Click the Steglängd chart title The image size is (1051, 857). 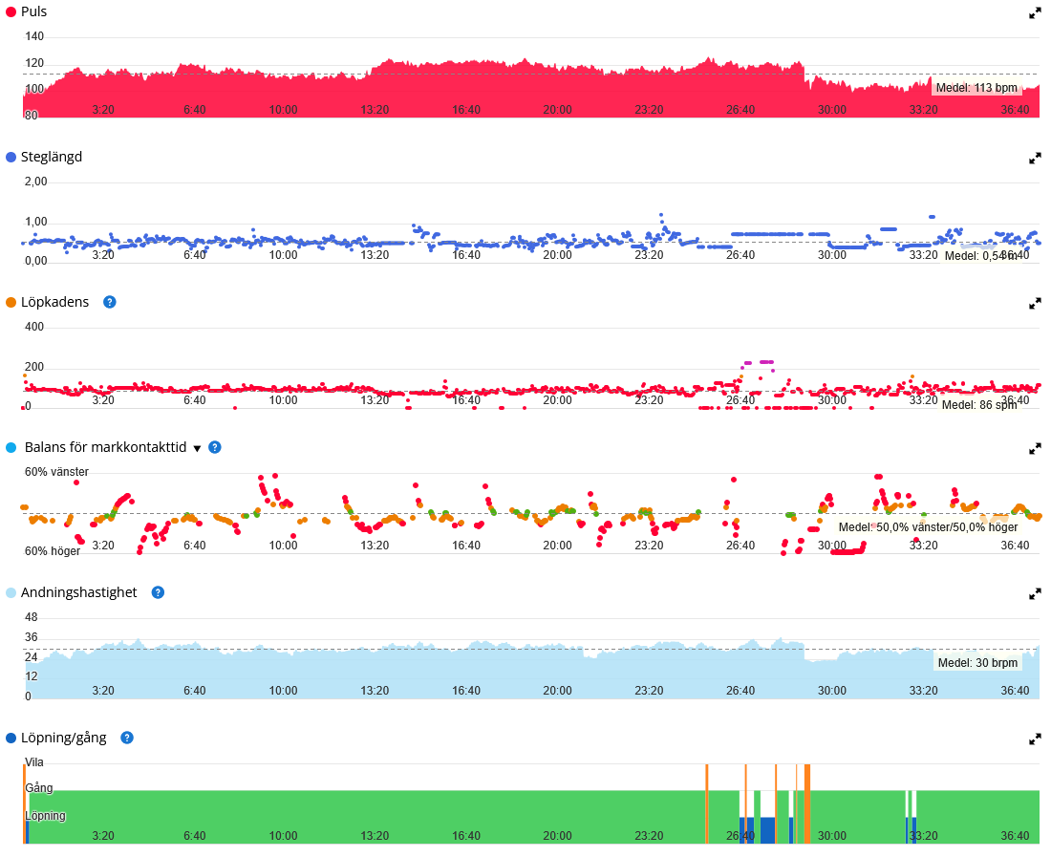52,157
